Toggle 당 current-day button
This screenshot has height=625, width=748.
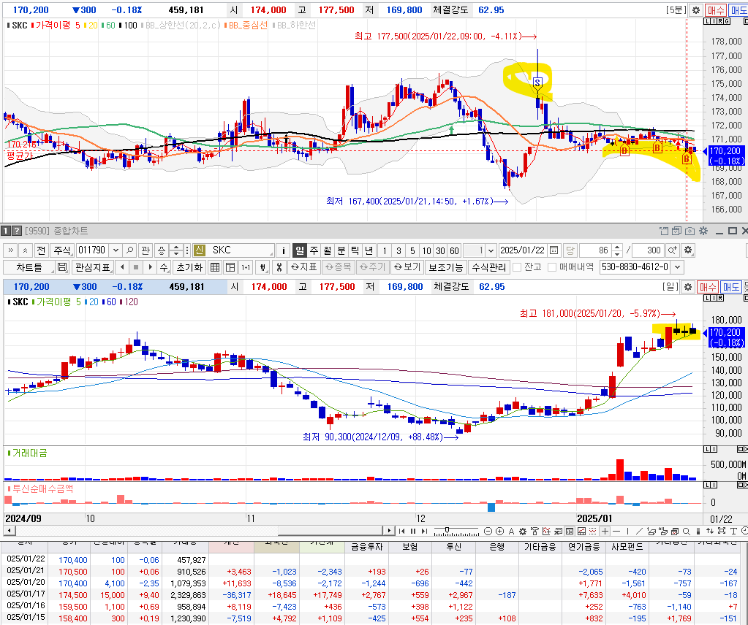tap(570, 250)
